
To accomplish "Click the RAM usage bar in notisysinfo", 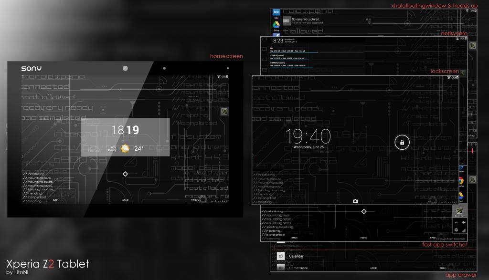I will pyautogui.click(x=291, y=51).
